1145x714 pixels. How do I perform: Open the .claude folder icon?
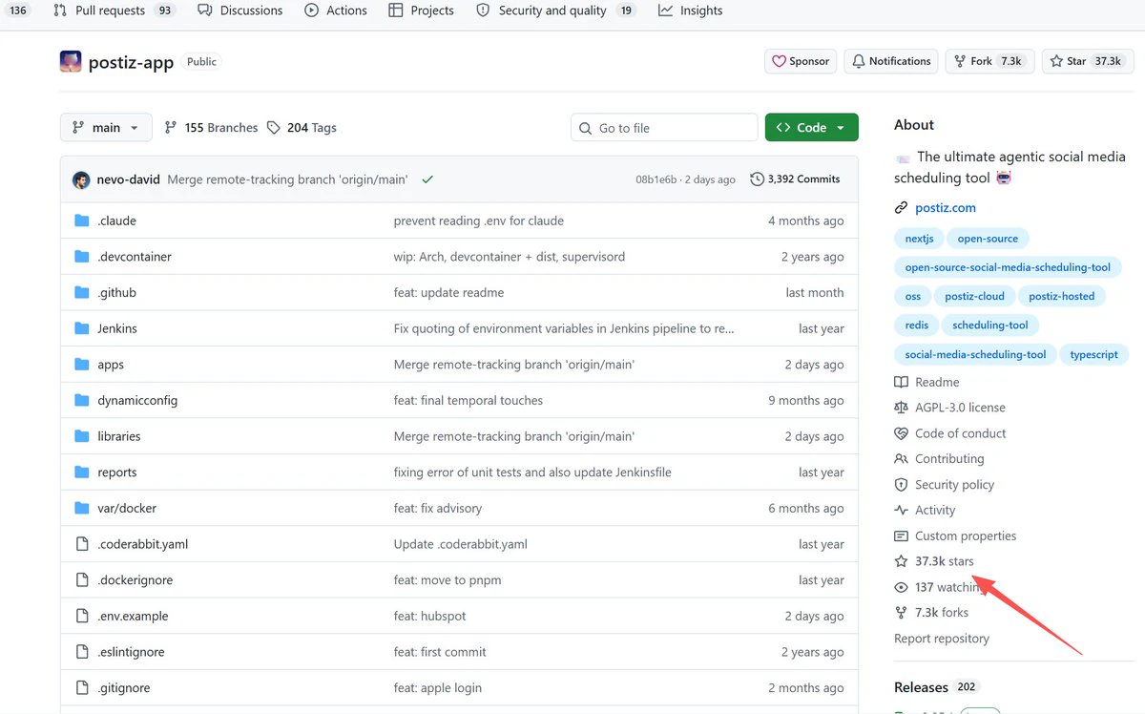(81, 220)
